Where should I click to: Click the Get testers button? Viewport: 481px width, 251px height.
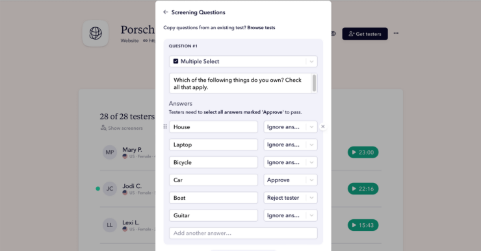[x=365, y=34]
